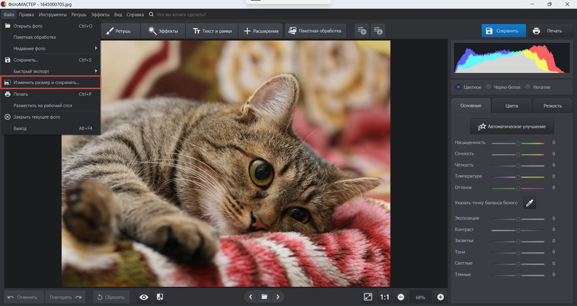Image resolution: width=577 pixels, height=306 pixels.
Task: Toggle the eye preview original icon
Action: pyautogui.click(x=144, y=297)
